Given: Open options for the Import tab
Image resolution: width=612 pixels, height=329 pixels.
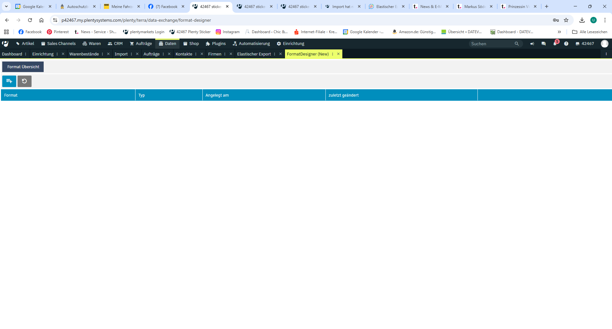Looking at the screenshot, I should tap(131, 54).
